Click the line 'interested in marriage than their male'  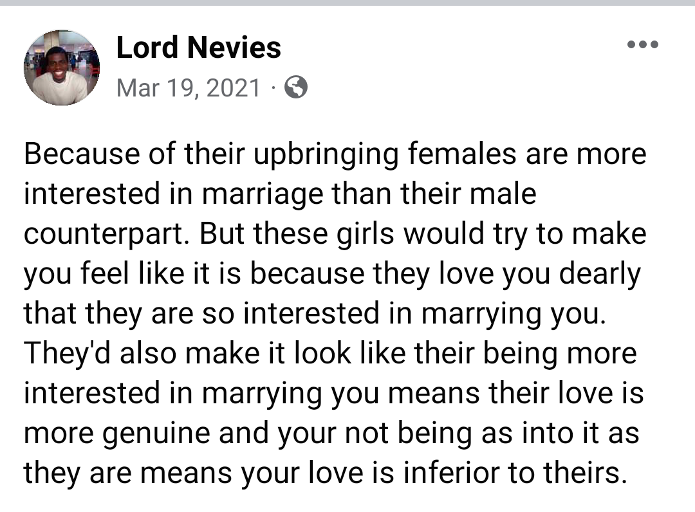[280, 194]
